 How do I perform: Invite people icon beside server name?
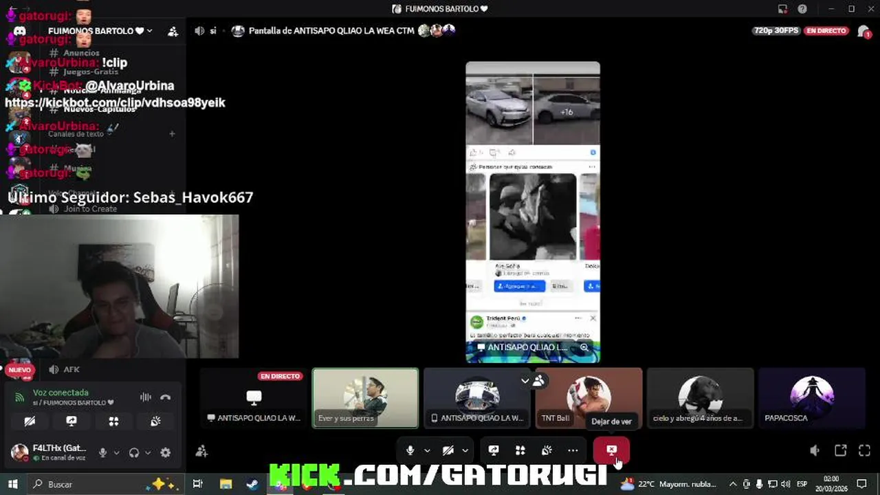click(x=173, y=31)
